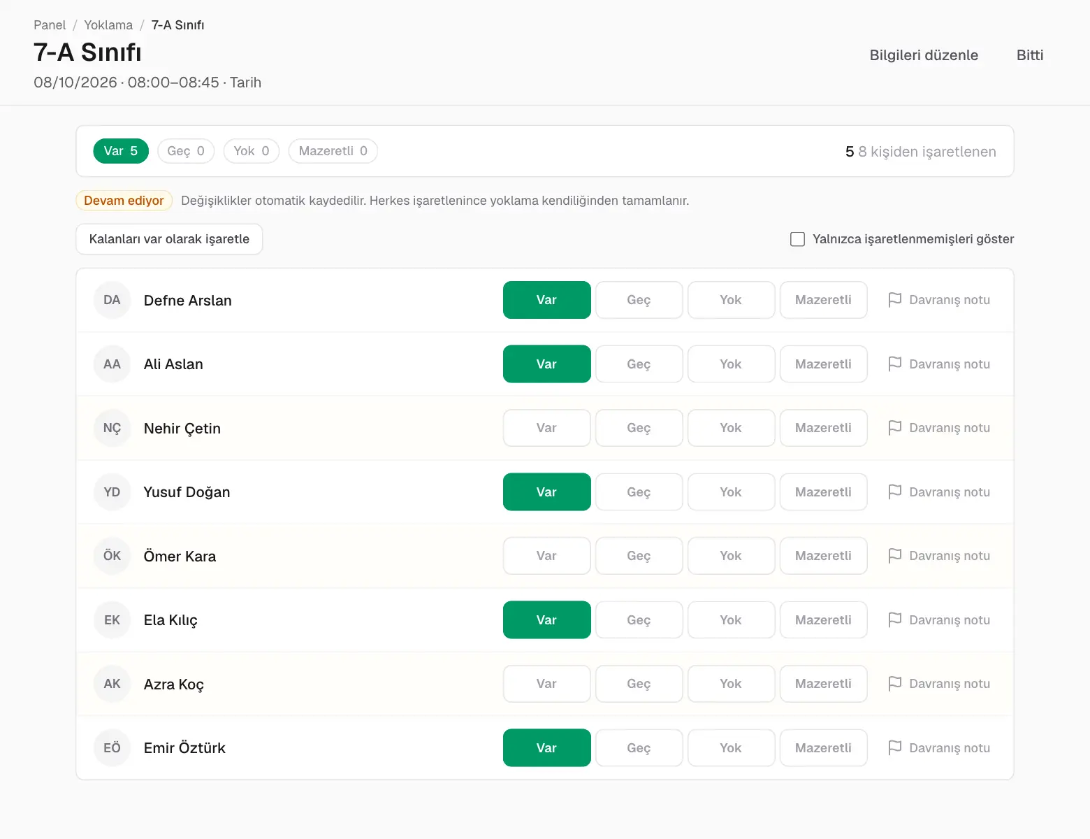Add Davranış notu for Nehir Çetin
This screenshot has height=839, width=1090.
pos(938,428)
